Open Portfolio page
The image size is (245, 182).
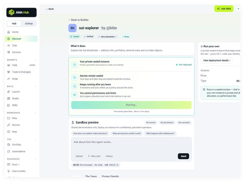click(17, 144)
